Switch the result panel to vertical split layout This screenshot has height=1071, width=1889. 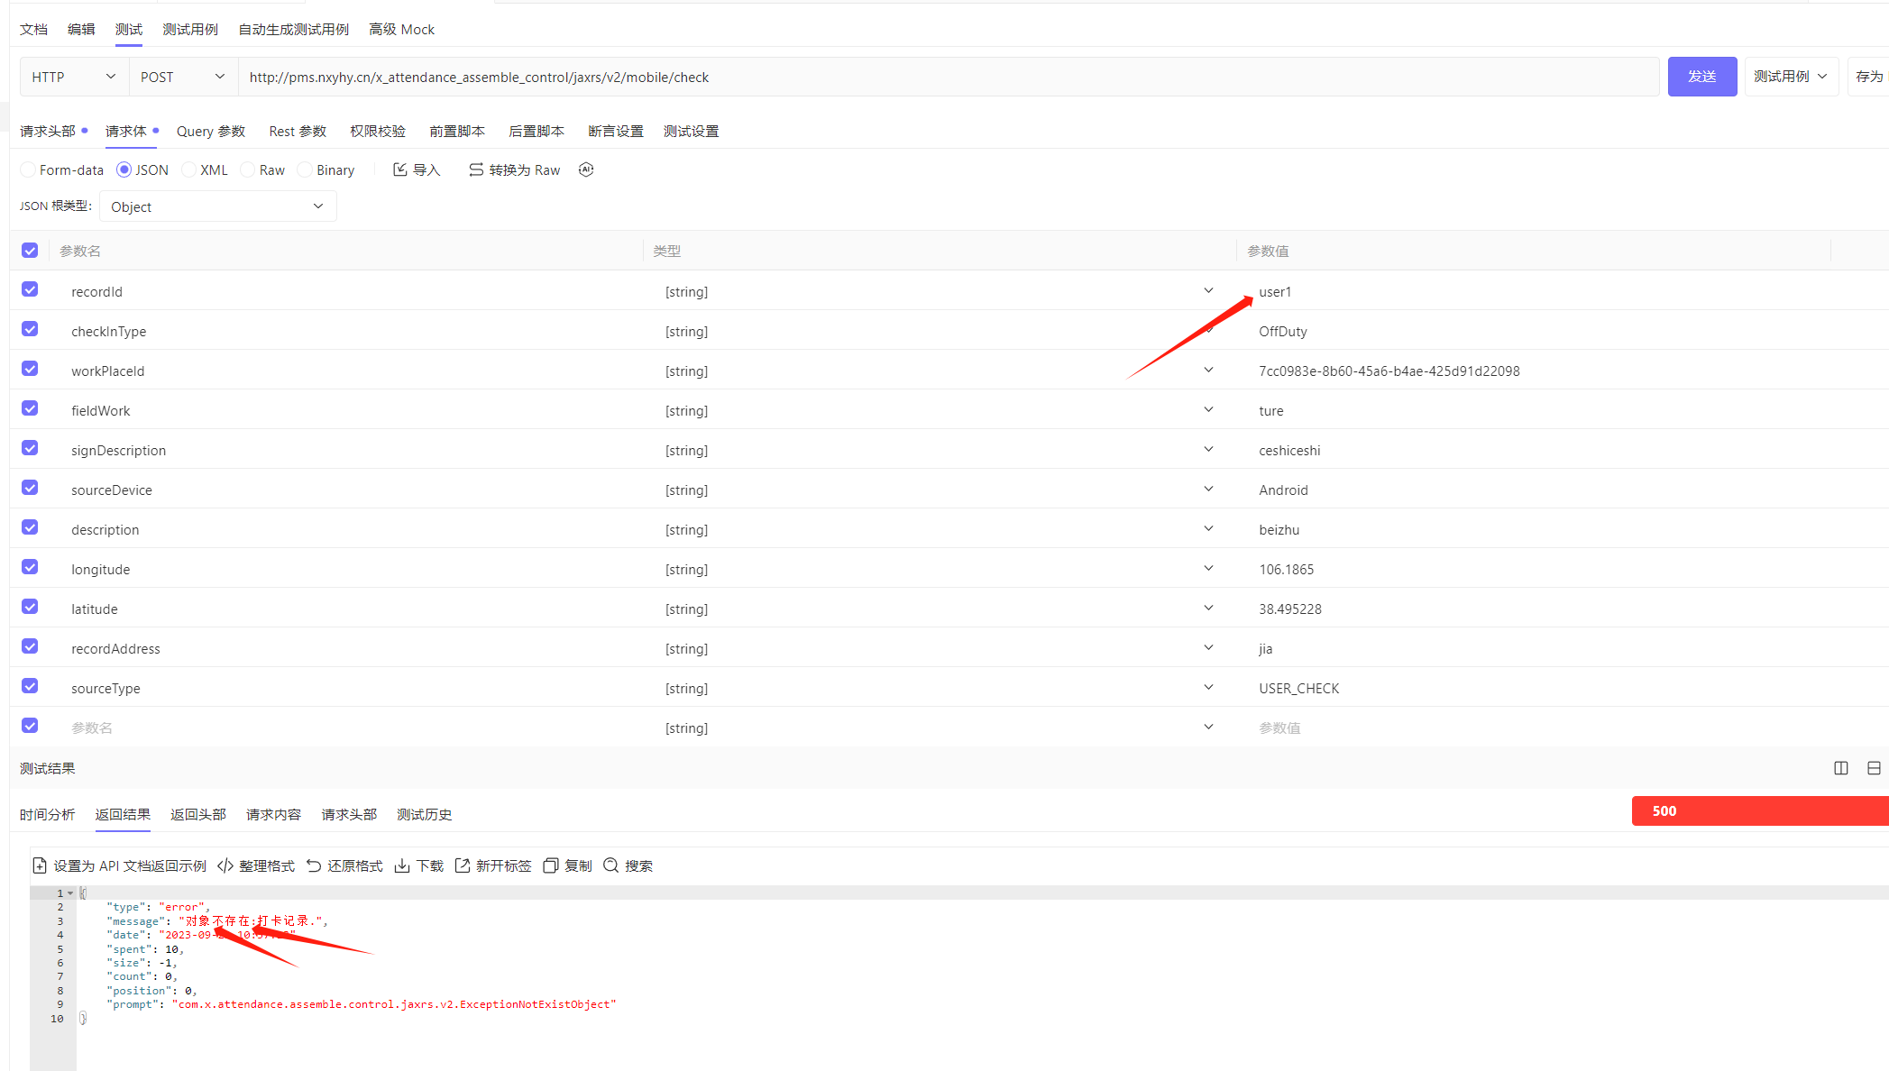coord(1841,768)
